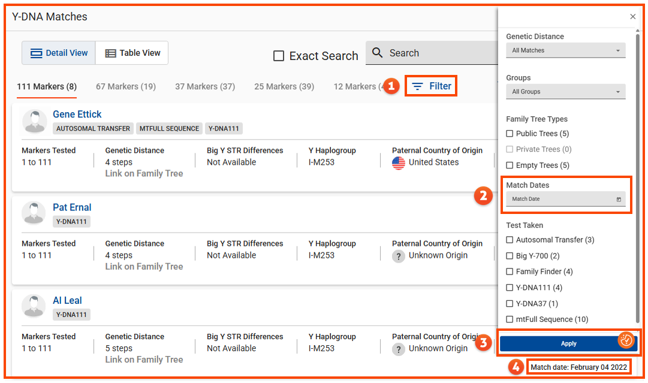This screenshot has width=648, height=383.
Task: Click the United States flag icon
Action: pos(399,162)
